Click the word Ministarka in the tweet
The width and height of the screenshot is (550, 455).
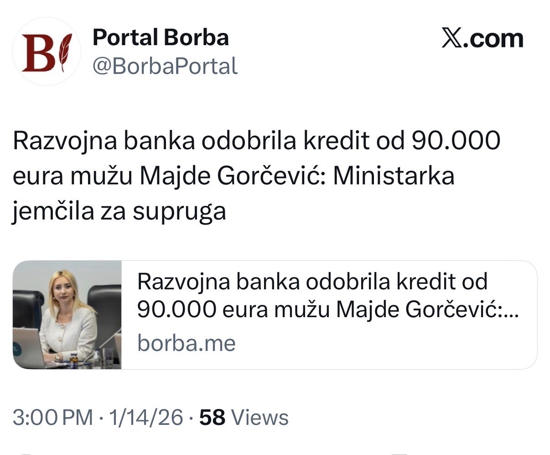tap(394, 177)
